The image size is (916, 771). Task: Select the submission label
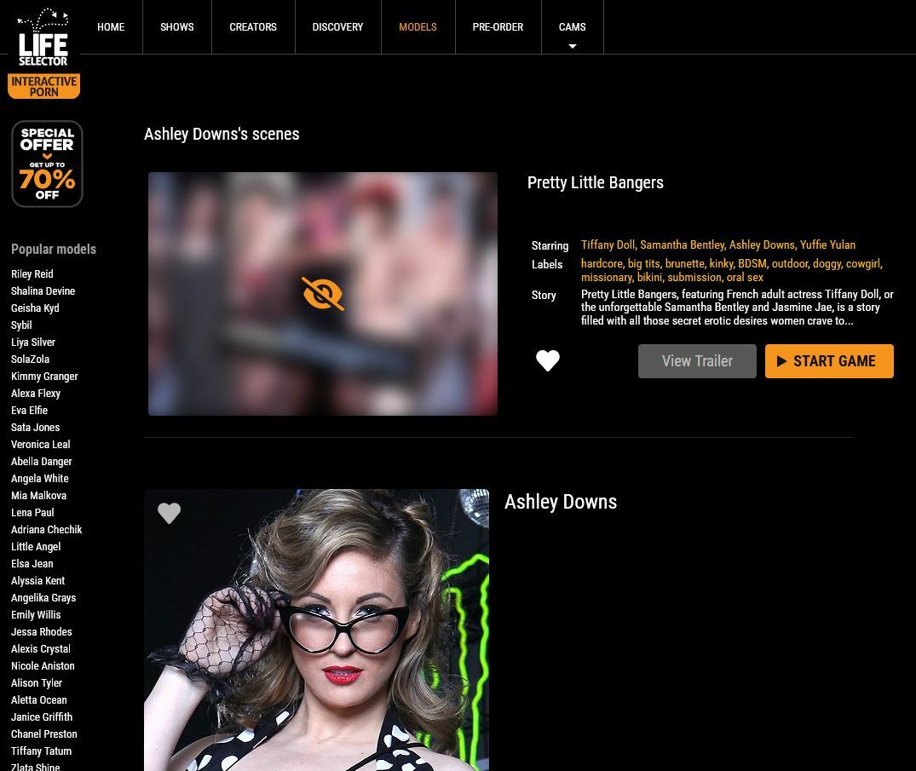point(694,278)
